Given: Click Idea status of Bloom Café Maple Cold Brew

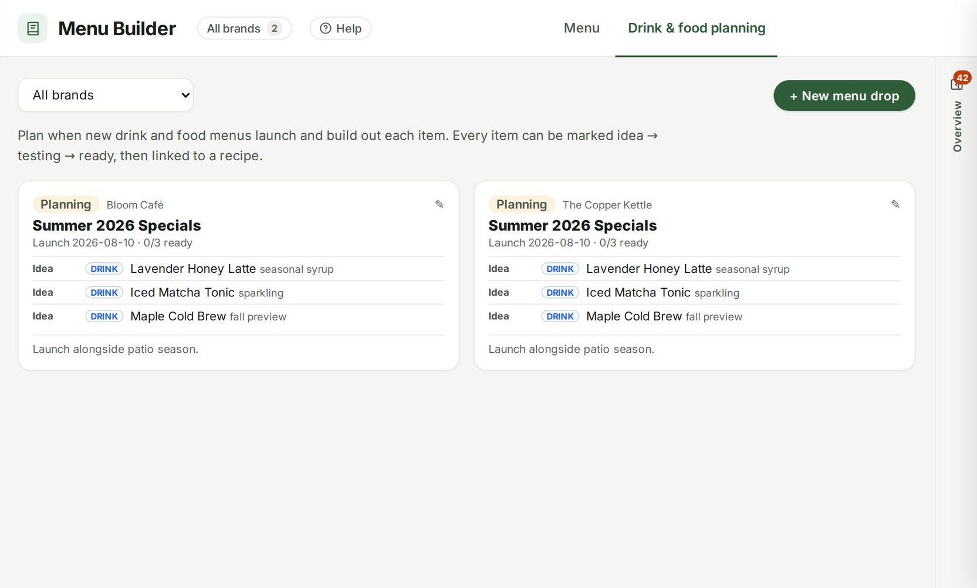Looking at the screenshot, I should click(x=43, y=316).
